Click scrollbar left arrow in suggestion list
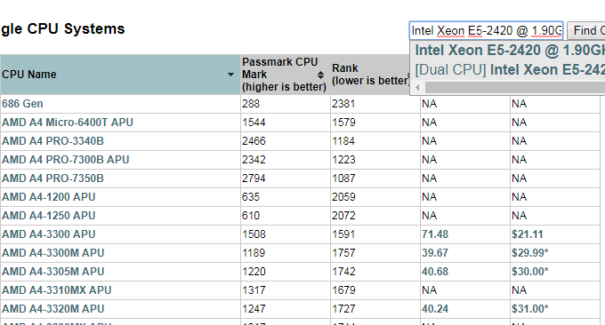This screenshot has width=605, height=325. pyautogui.click(x=417, y=87)
